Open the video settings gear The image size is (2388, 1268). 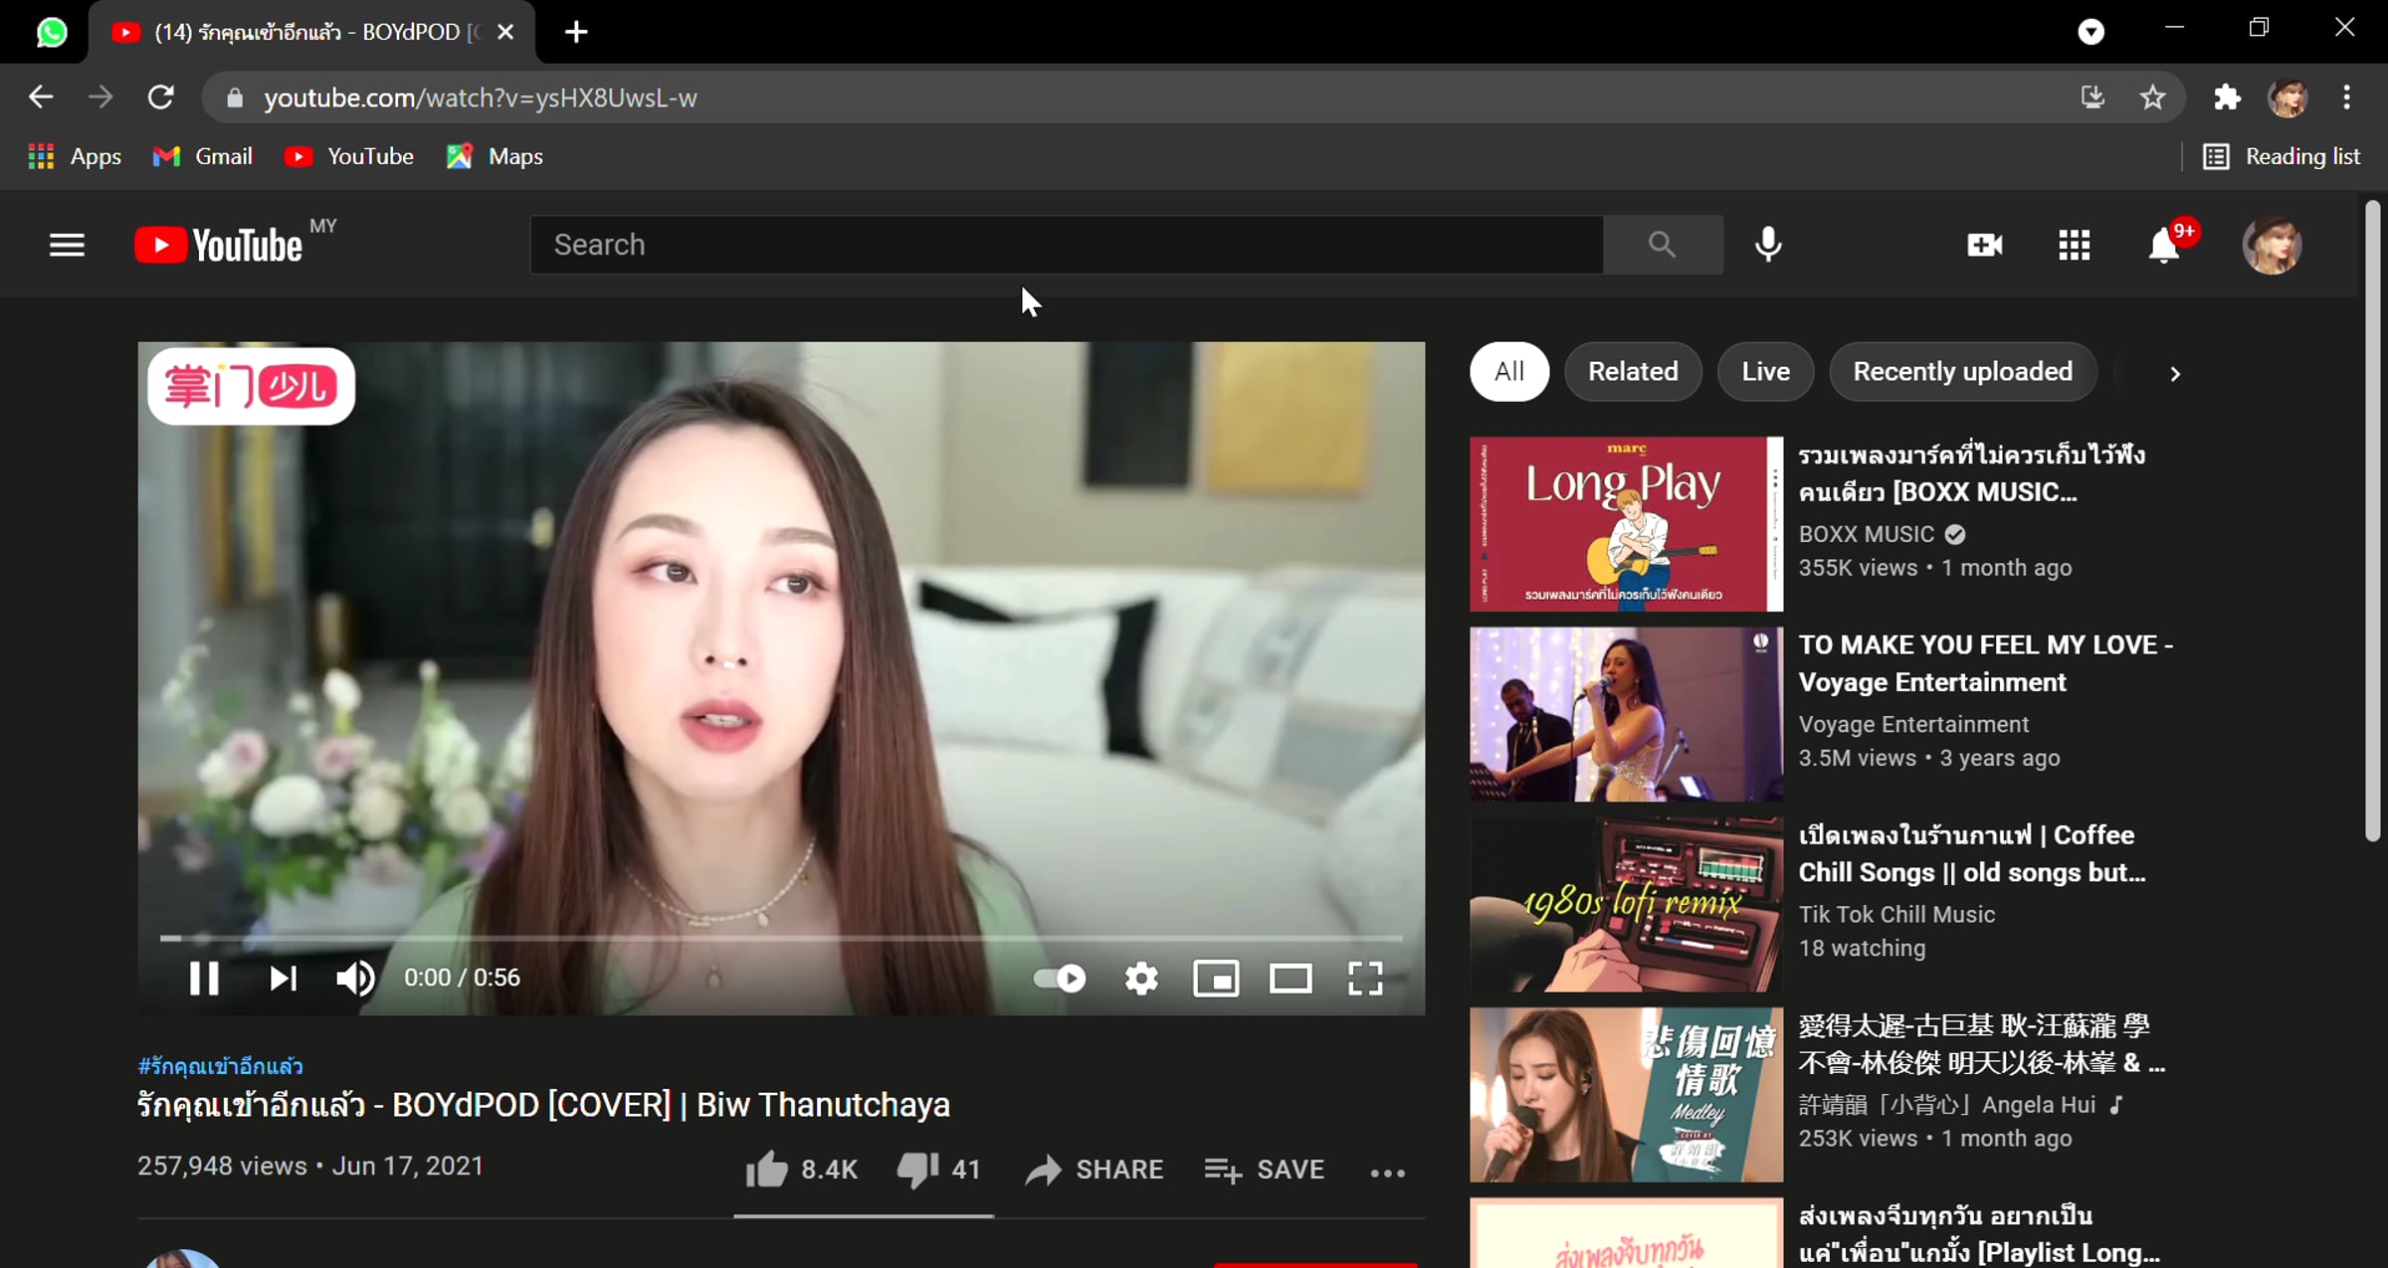pyautogui.click(x=1141, y=979)
